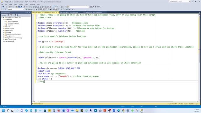Expand the Server Objects node
This screenshot has height=113, width=201.
click(x=3, y=29)
